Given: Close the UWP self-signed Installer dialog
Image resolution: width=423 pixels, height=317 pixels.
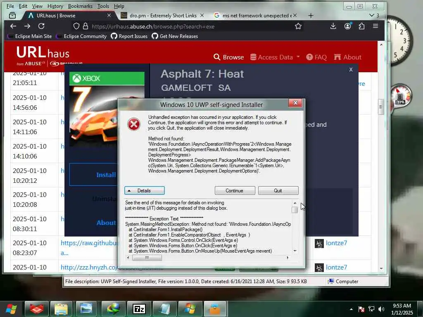Looking at the screenshot, I should click(x=295, y=103).
